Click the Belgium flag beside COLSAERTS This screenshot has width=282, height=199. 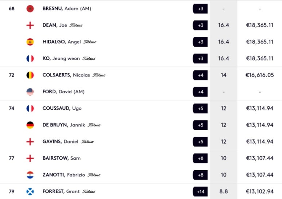tap(30, 75)
